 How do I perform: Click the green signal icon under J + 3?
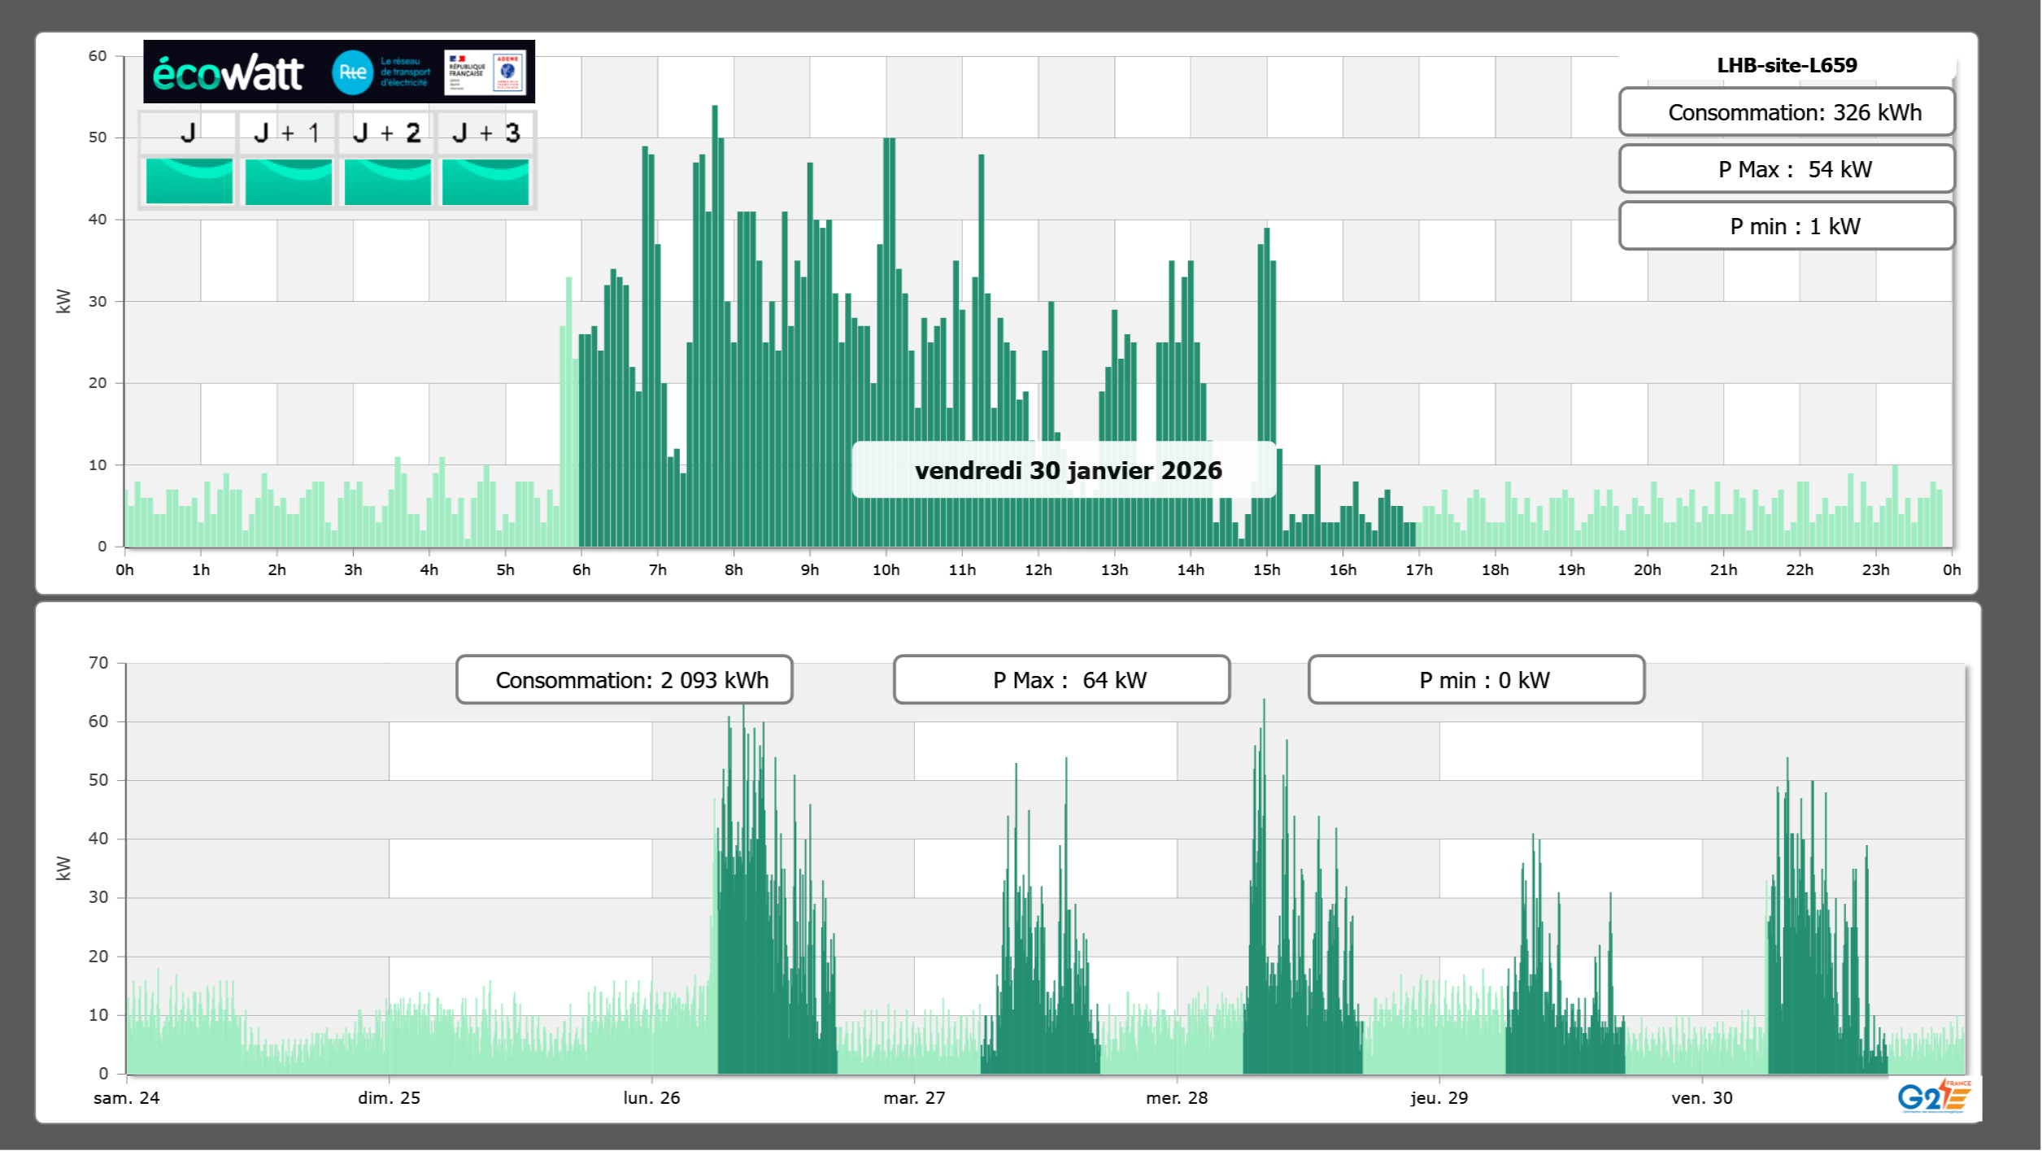tap(485, 181)
